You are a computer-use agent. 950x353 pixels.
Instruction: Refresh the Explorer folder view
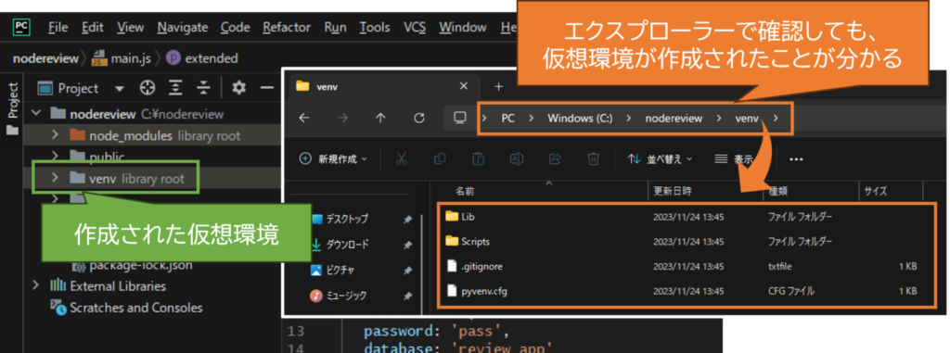(x=418, y=118)
